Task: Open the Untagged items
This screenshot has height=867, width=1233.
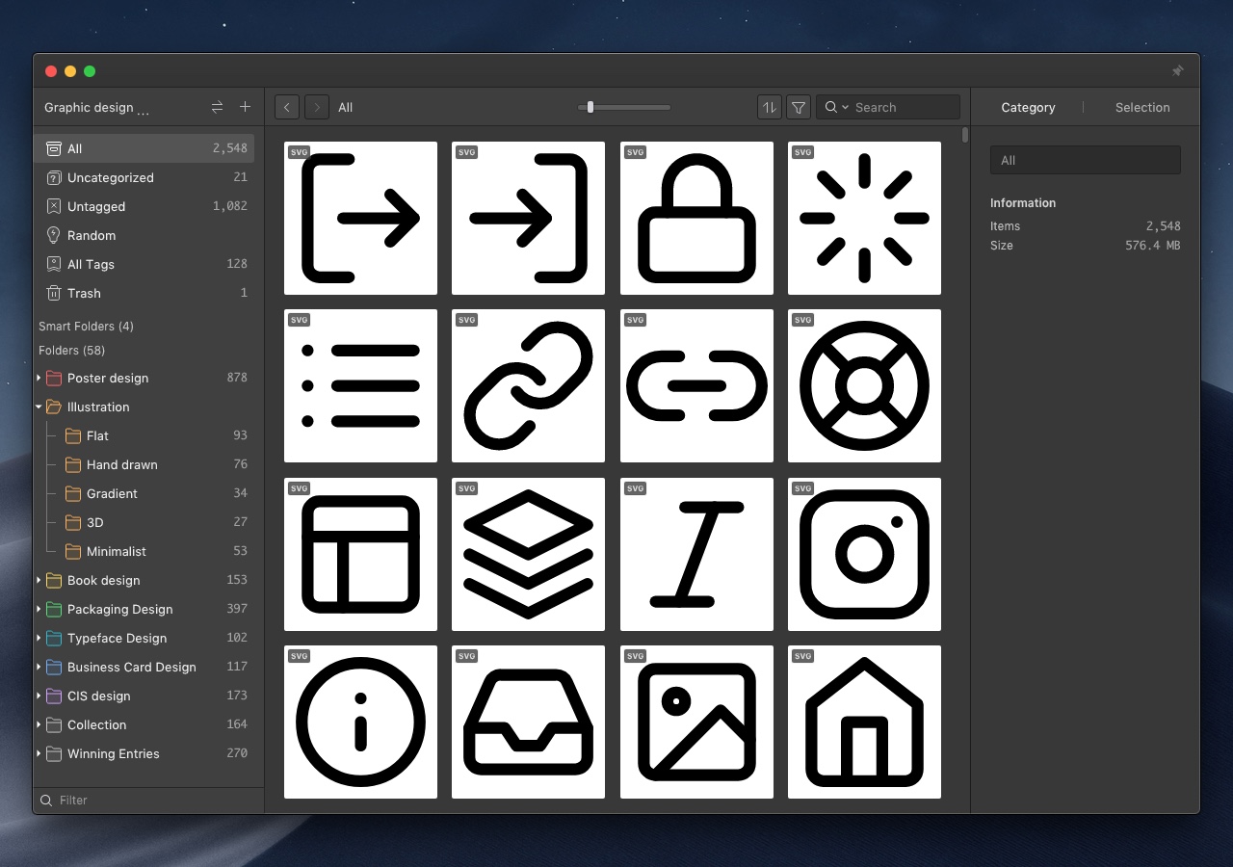Action: (145, 206)
